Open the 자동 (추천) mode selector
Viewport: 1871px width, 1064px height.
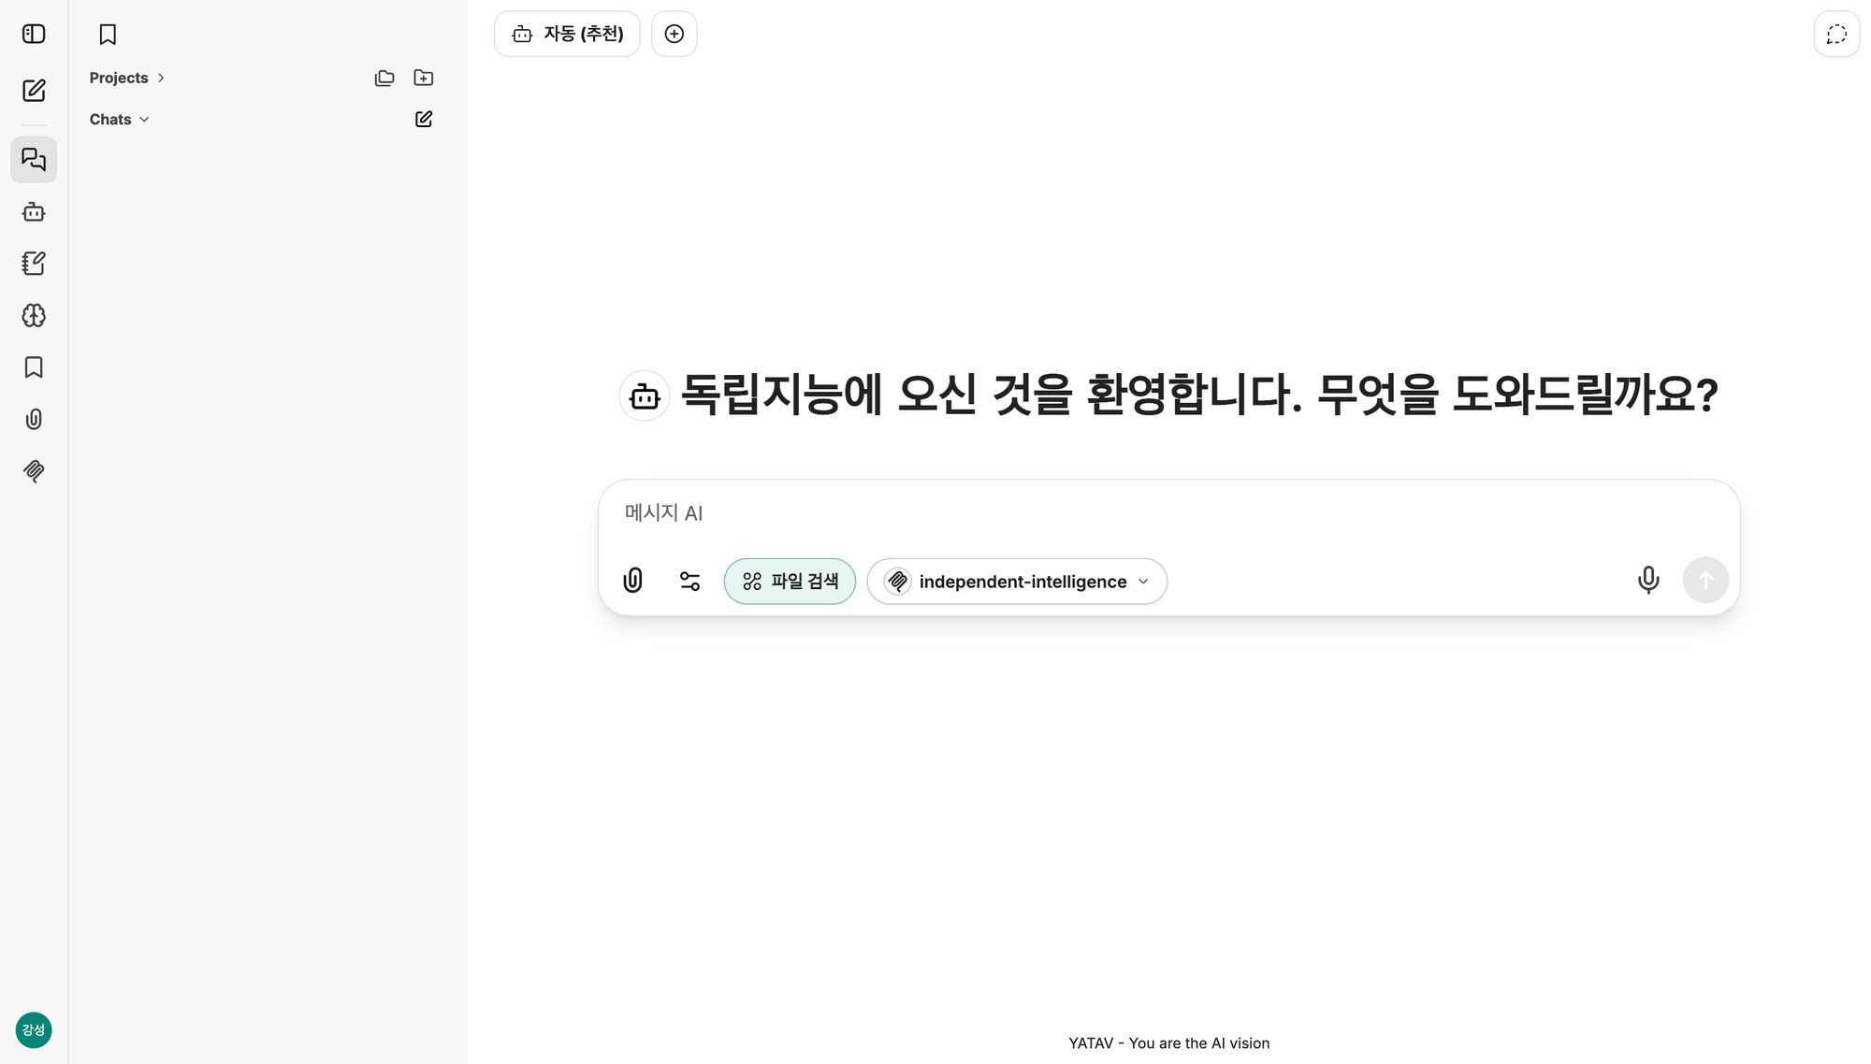pyautogui.click(x=567, y=34)
